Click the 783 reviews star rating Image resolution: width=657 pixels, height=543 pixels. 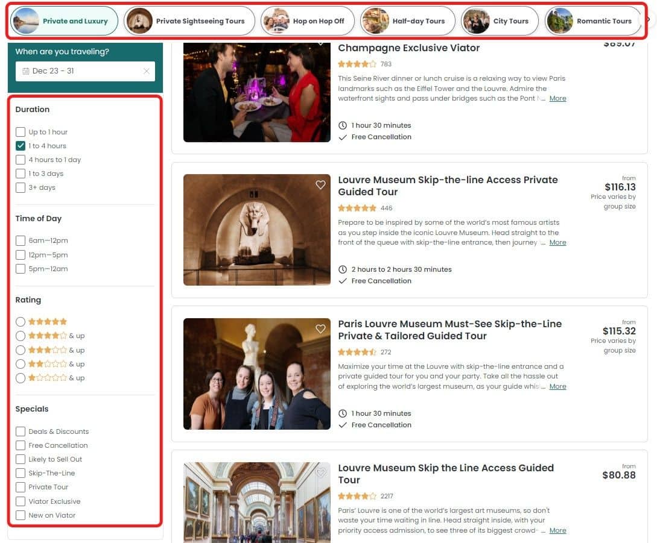[x=357, y=64]
